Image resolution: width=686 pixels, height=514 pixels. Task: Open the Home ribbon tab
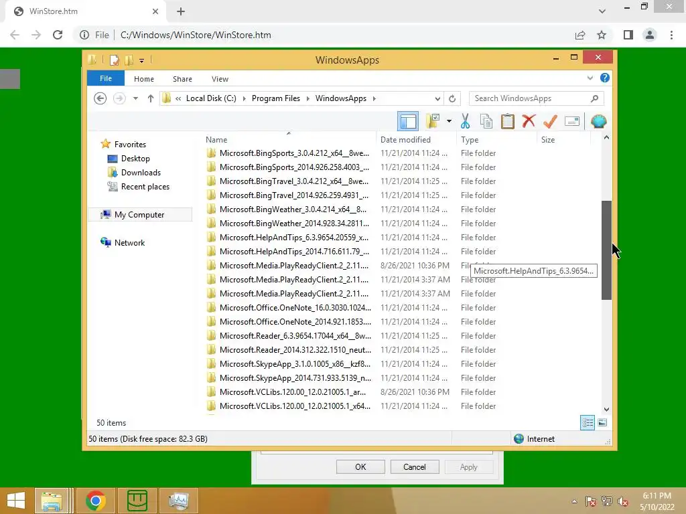point(144,79)
